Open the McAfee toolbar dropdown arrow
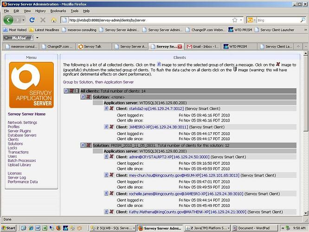The width and height of the screenshot is (309, 232). pos(37,38)
